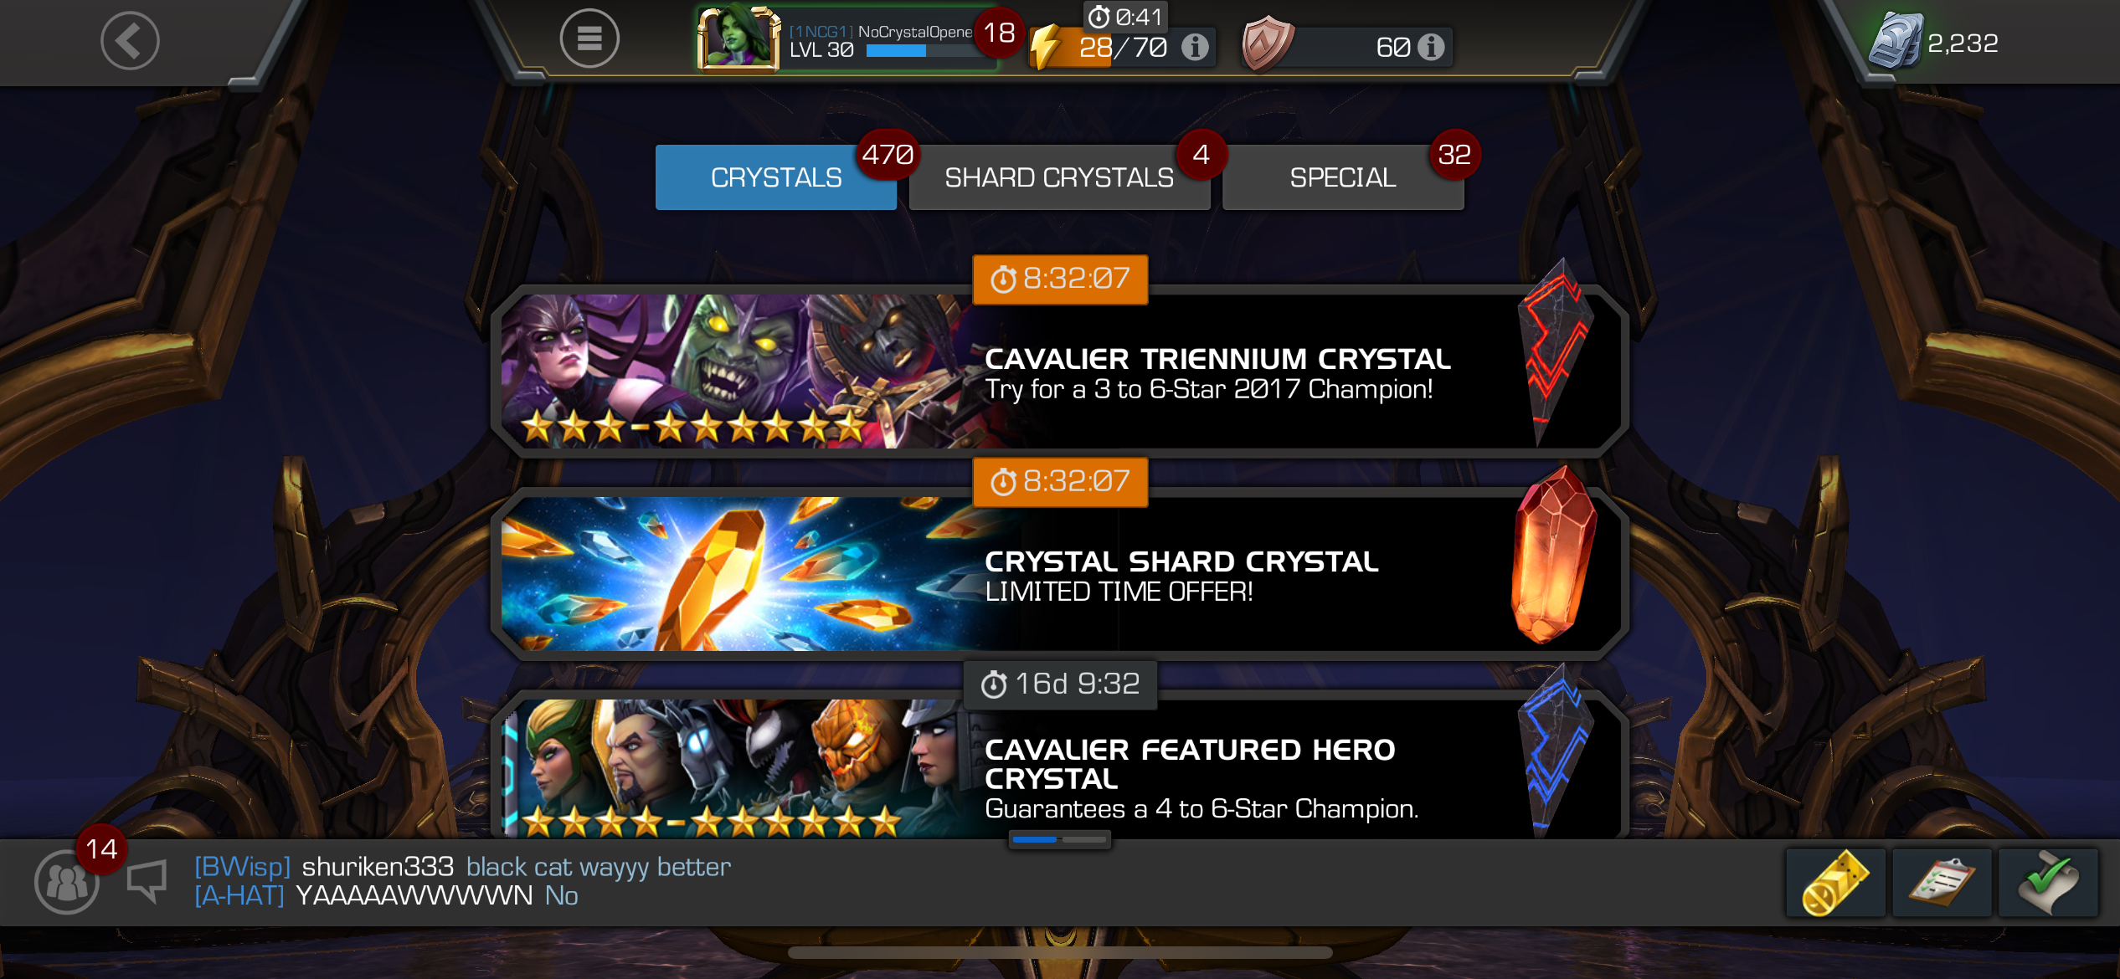Switch to the Special tab
2120x979 pixels.
(x=1342, y=177)
